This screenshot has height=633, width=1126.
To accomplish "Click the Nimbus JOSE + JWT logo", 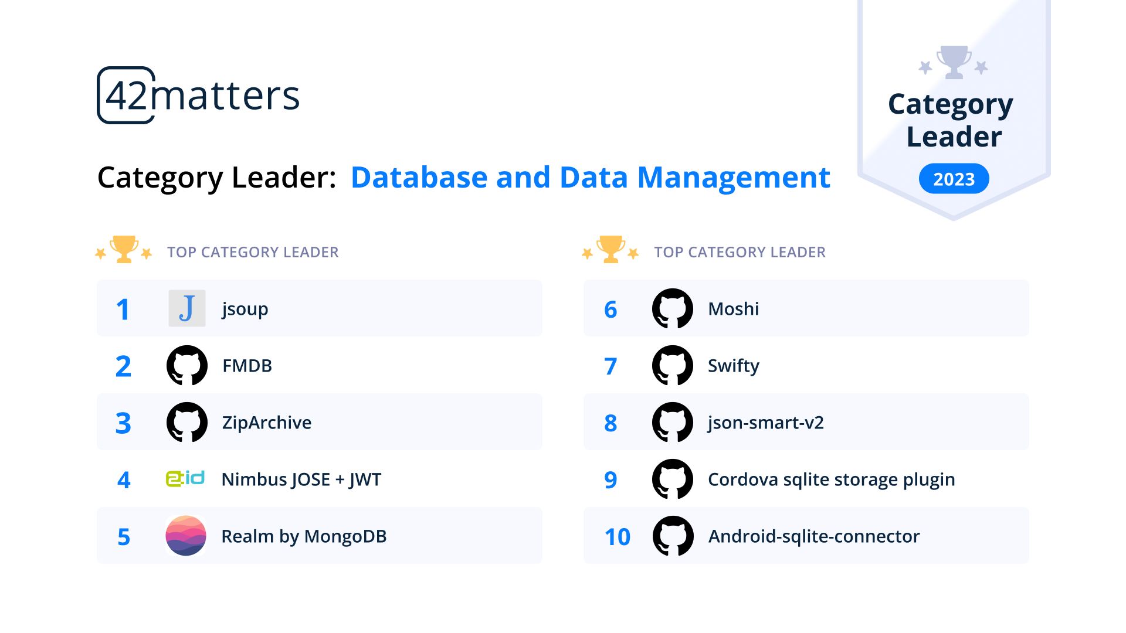I will coord(185,479).
